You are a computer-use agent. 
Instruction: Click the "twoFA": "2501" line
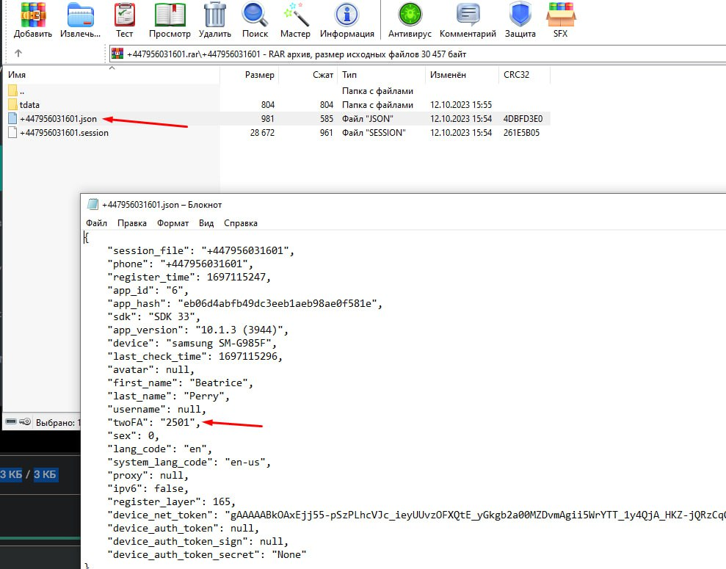point(153,422)
